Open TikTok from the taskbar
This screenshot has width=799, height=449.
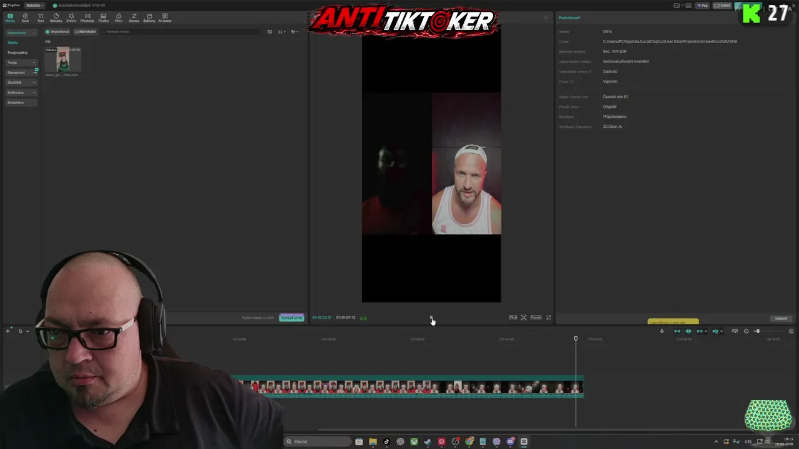point(386,442)
